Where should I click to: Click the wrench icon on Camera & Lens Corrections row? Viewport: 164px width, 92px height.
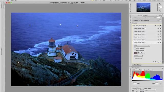click(x=158, y=20)
